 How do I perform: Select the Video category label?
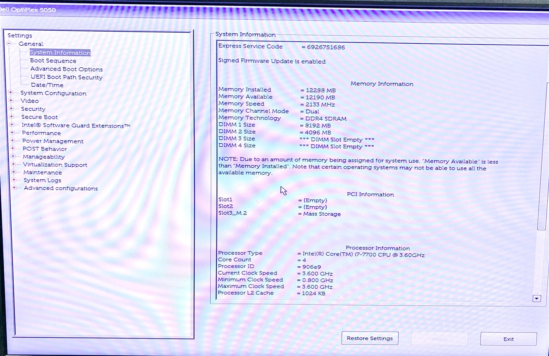[30, 101]
